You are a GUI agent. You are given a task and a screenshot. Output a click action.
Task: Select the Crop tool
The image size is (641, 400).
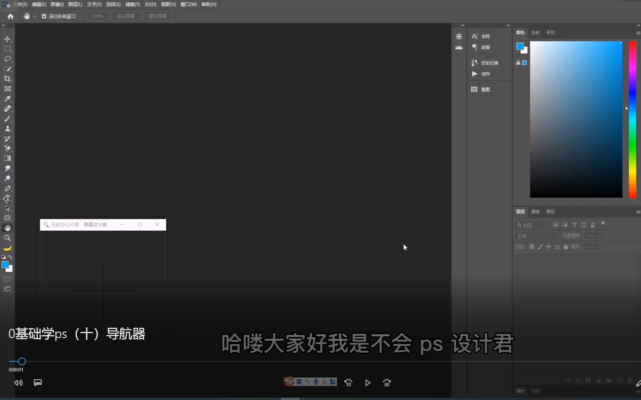point(7,79)
